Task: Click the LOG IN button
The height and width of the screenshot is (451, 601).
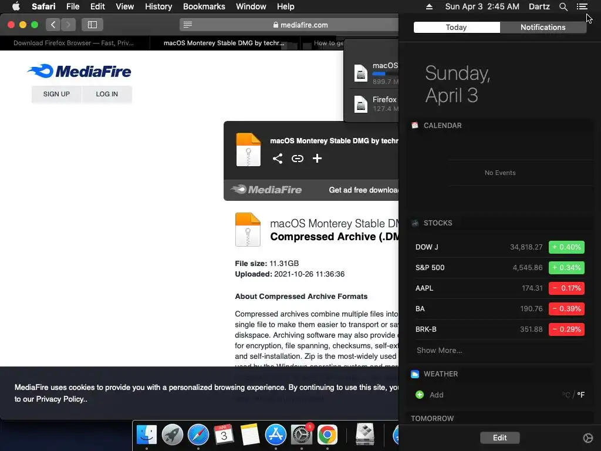Action: point(107,94)
